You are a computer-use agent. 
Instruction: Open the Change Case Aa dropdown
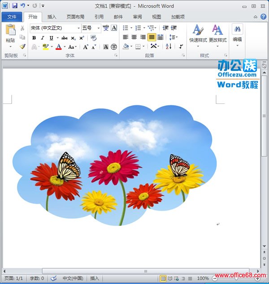(72, 47)
